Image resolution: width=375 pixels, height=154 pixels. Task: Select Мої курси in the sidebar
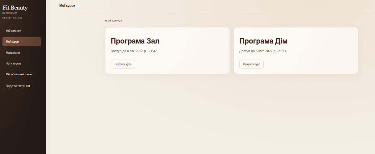pyautogui.click(x=22, y=42)
